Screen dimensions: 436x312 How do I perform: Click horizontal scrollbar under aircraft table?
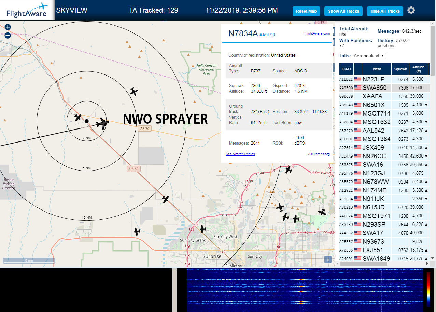pos(364,264)
